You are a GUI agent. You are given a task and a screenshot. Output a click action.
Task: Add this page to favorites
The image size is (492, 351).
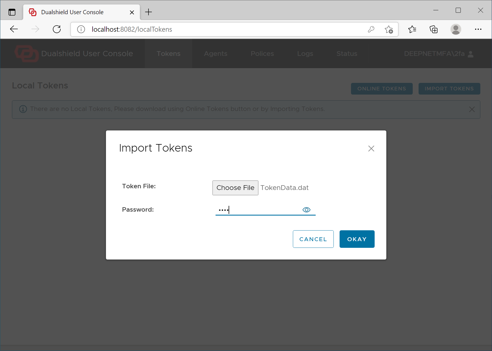(389, 29)
